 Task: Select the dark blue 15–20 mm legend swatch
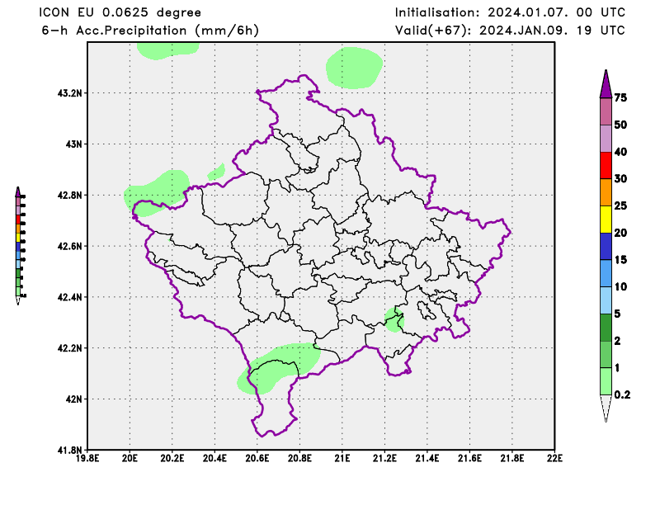click(606, 247)
